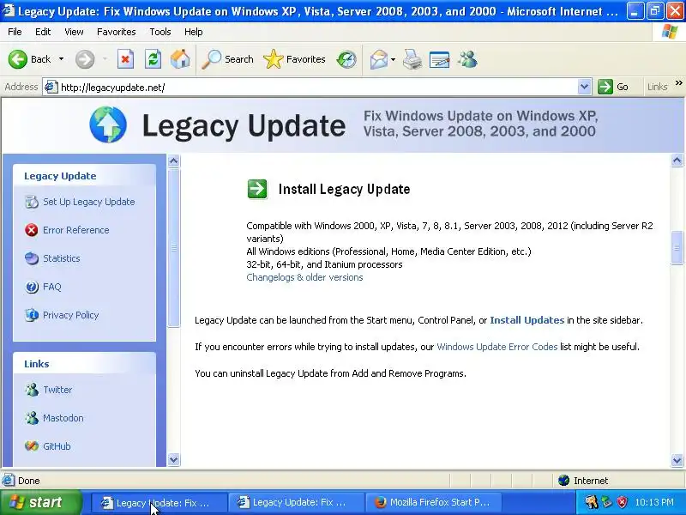Click the greyed Forward arrow button

[85, 59]
